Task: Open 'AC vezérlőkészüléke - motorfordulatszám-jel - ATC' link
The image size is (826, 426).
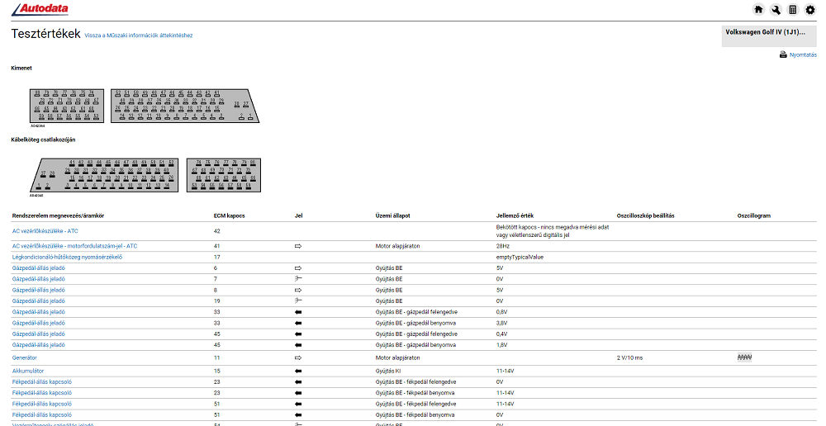Action: coord(74,246)
